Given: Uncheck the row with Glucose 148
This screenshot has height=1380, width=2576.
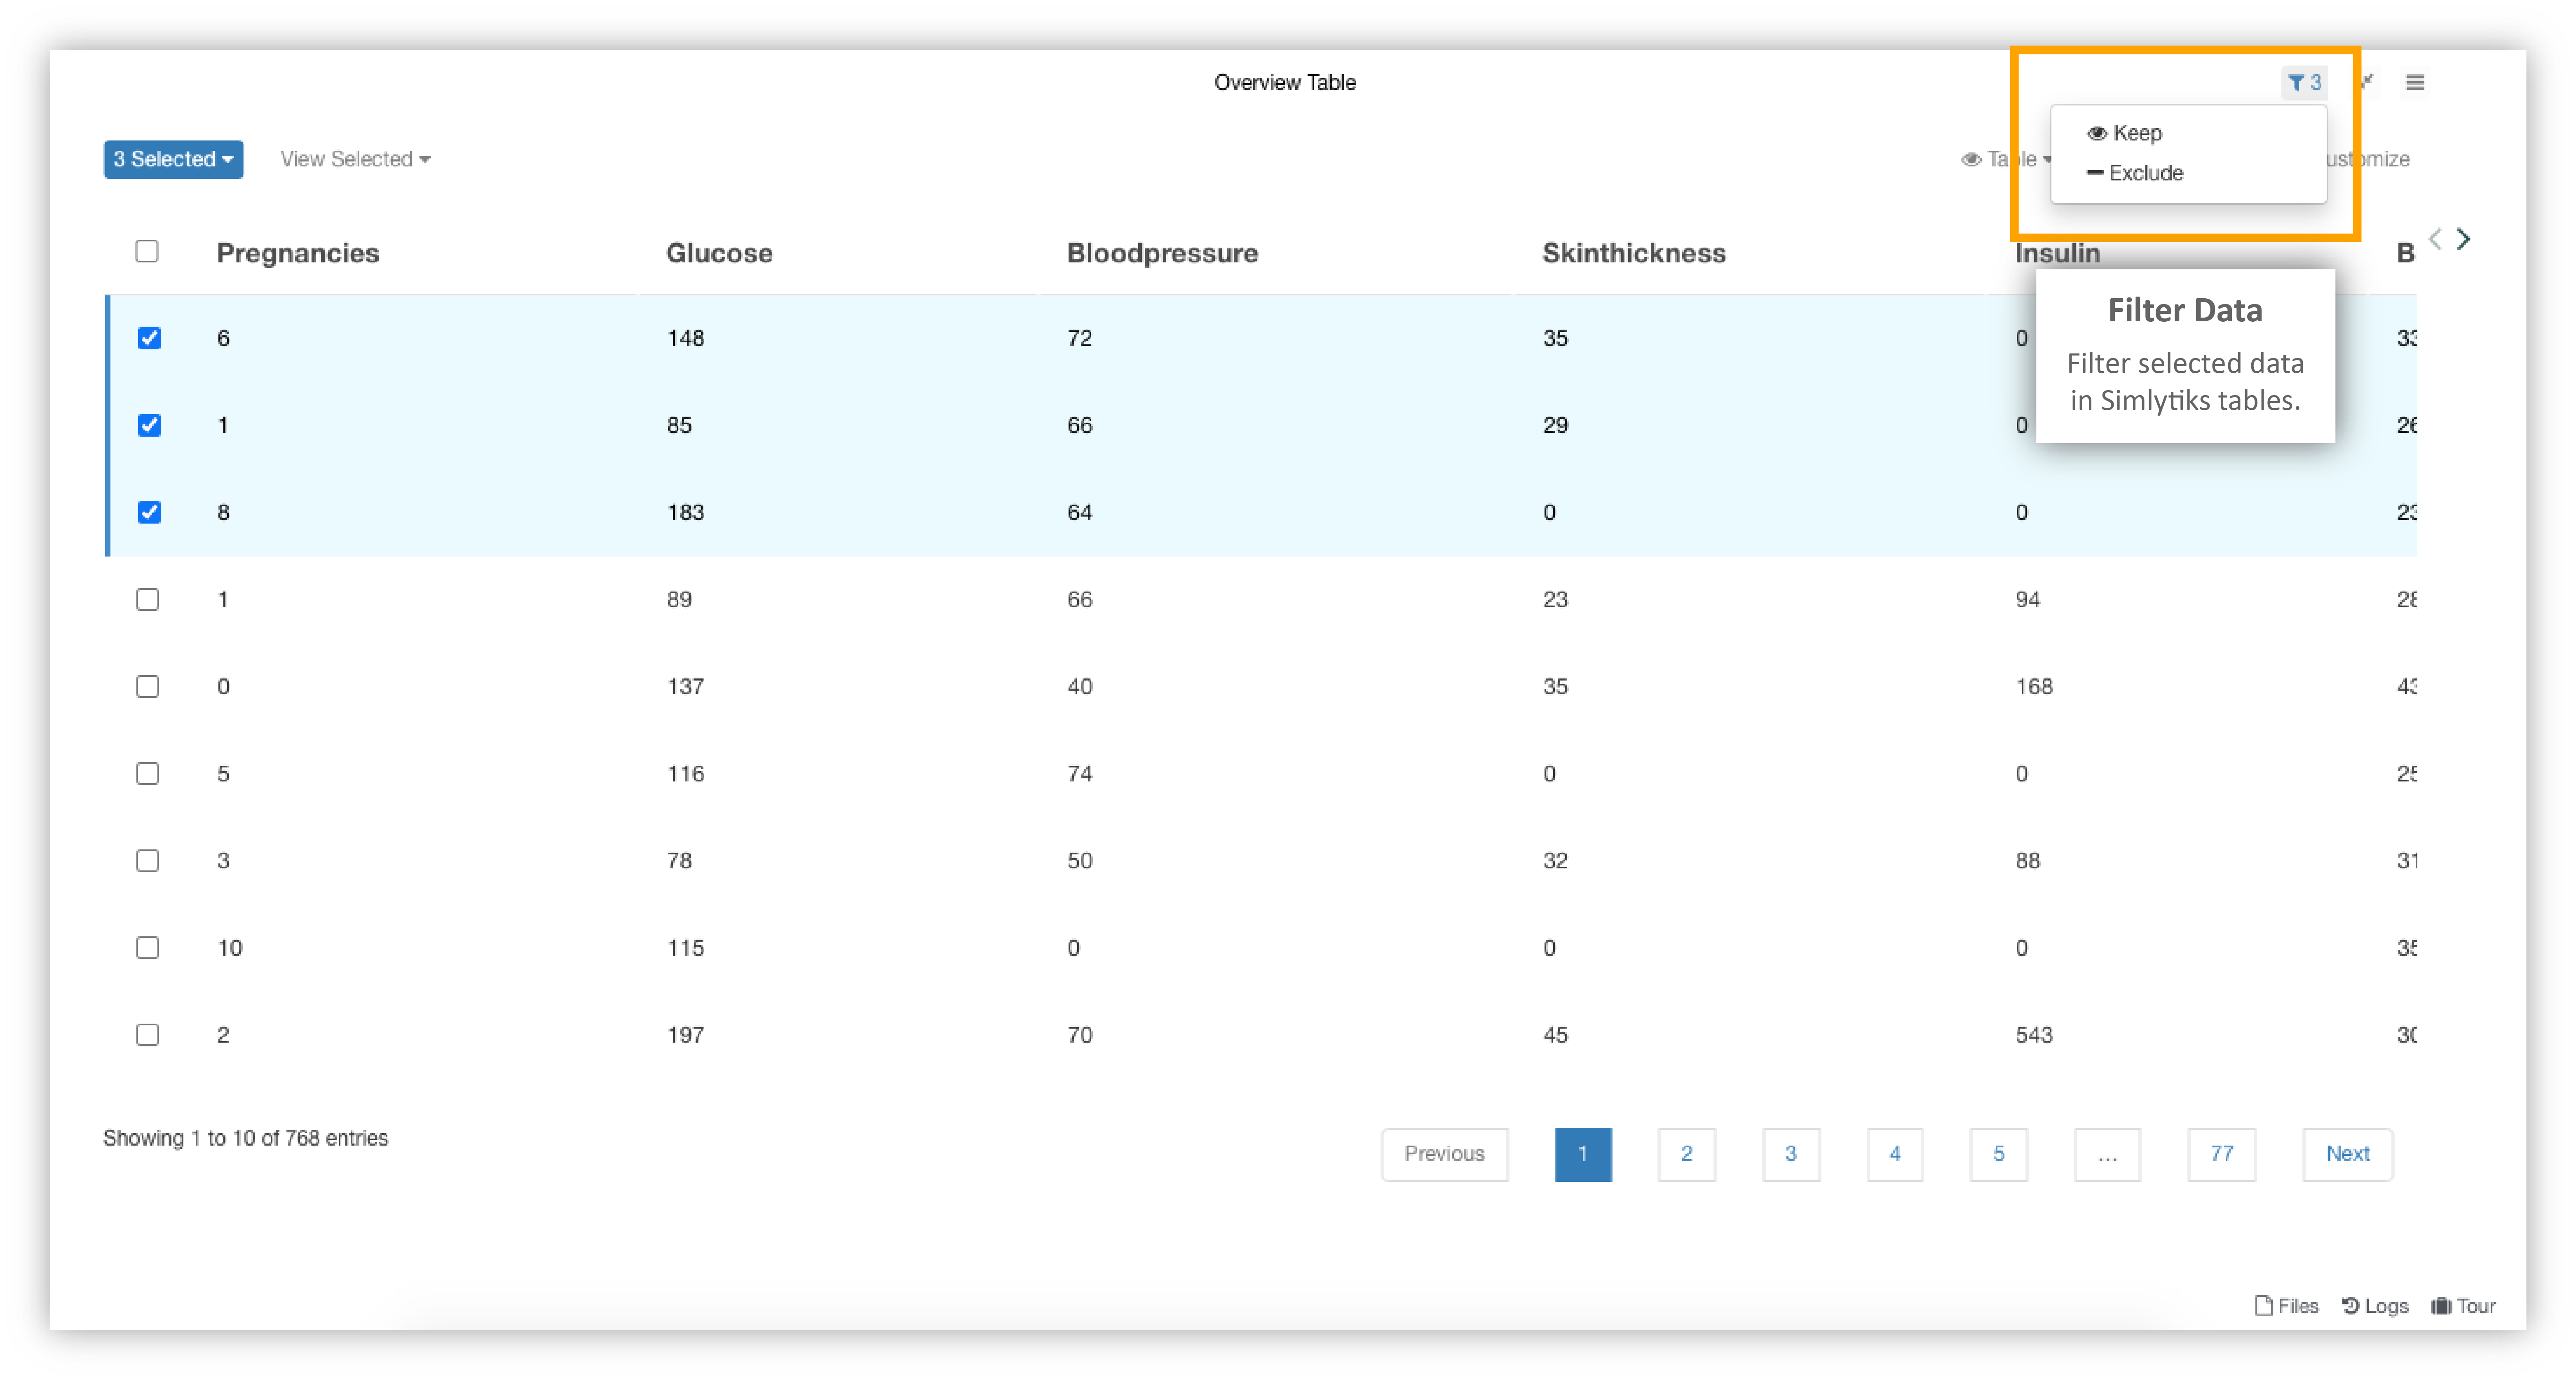Looking at the screenshot, I should 149,338.
